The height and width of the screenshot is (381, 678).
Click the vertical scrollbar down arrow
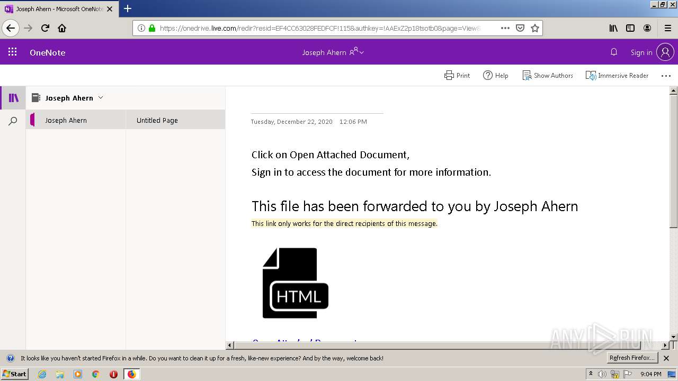pyautogui.click(x=674, y=337)
